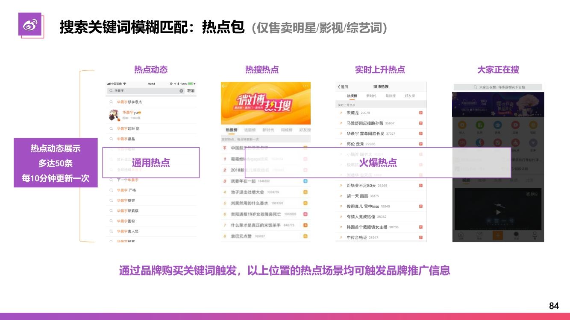Open the messages envelope icon in bottom bar
The width and height of the screenshot is (570, 320).
479,235
